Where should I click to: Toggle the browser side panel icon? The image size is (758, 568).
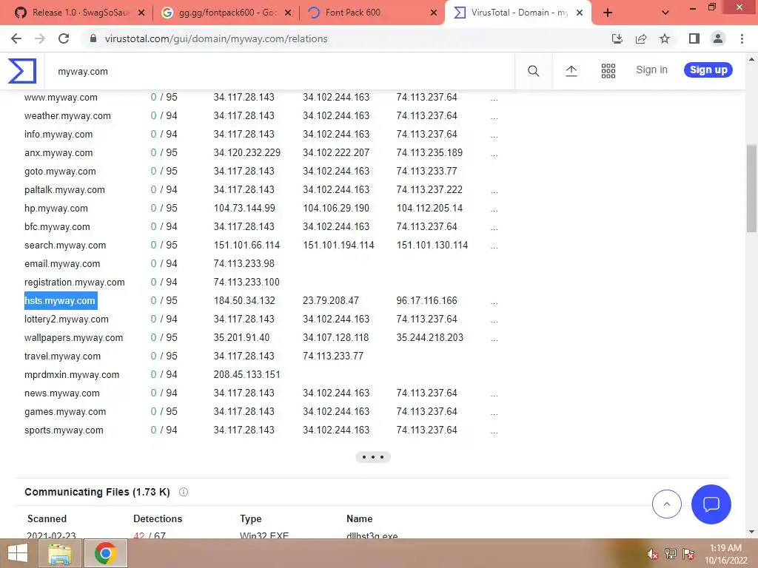pos(694,38)
